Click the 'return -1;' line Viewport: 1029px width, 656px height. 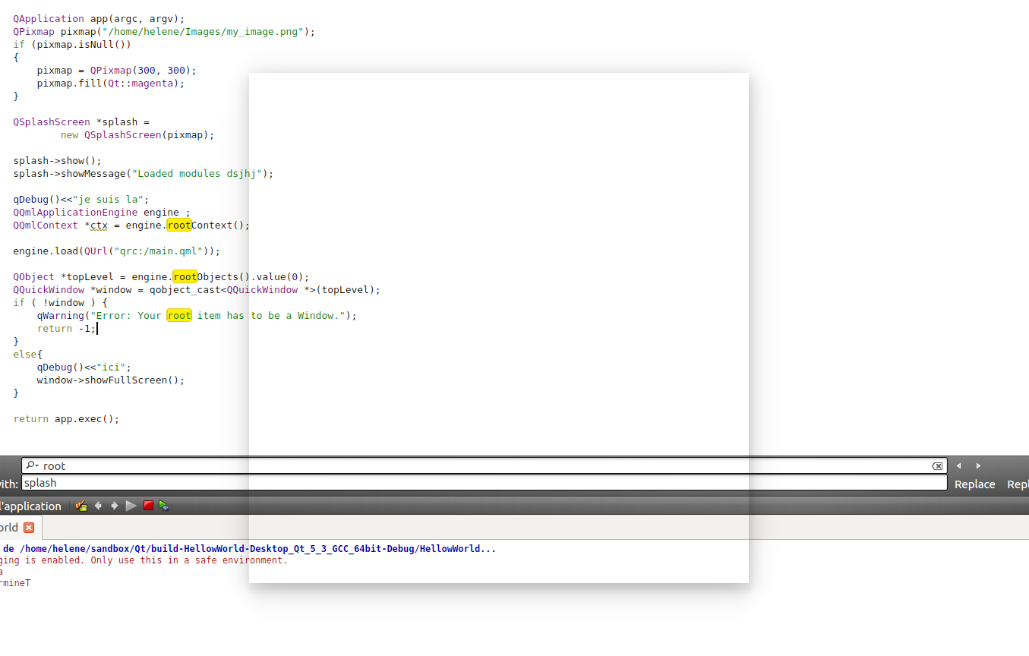[66, 328]
